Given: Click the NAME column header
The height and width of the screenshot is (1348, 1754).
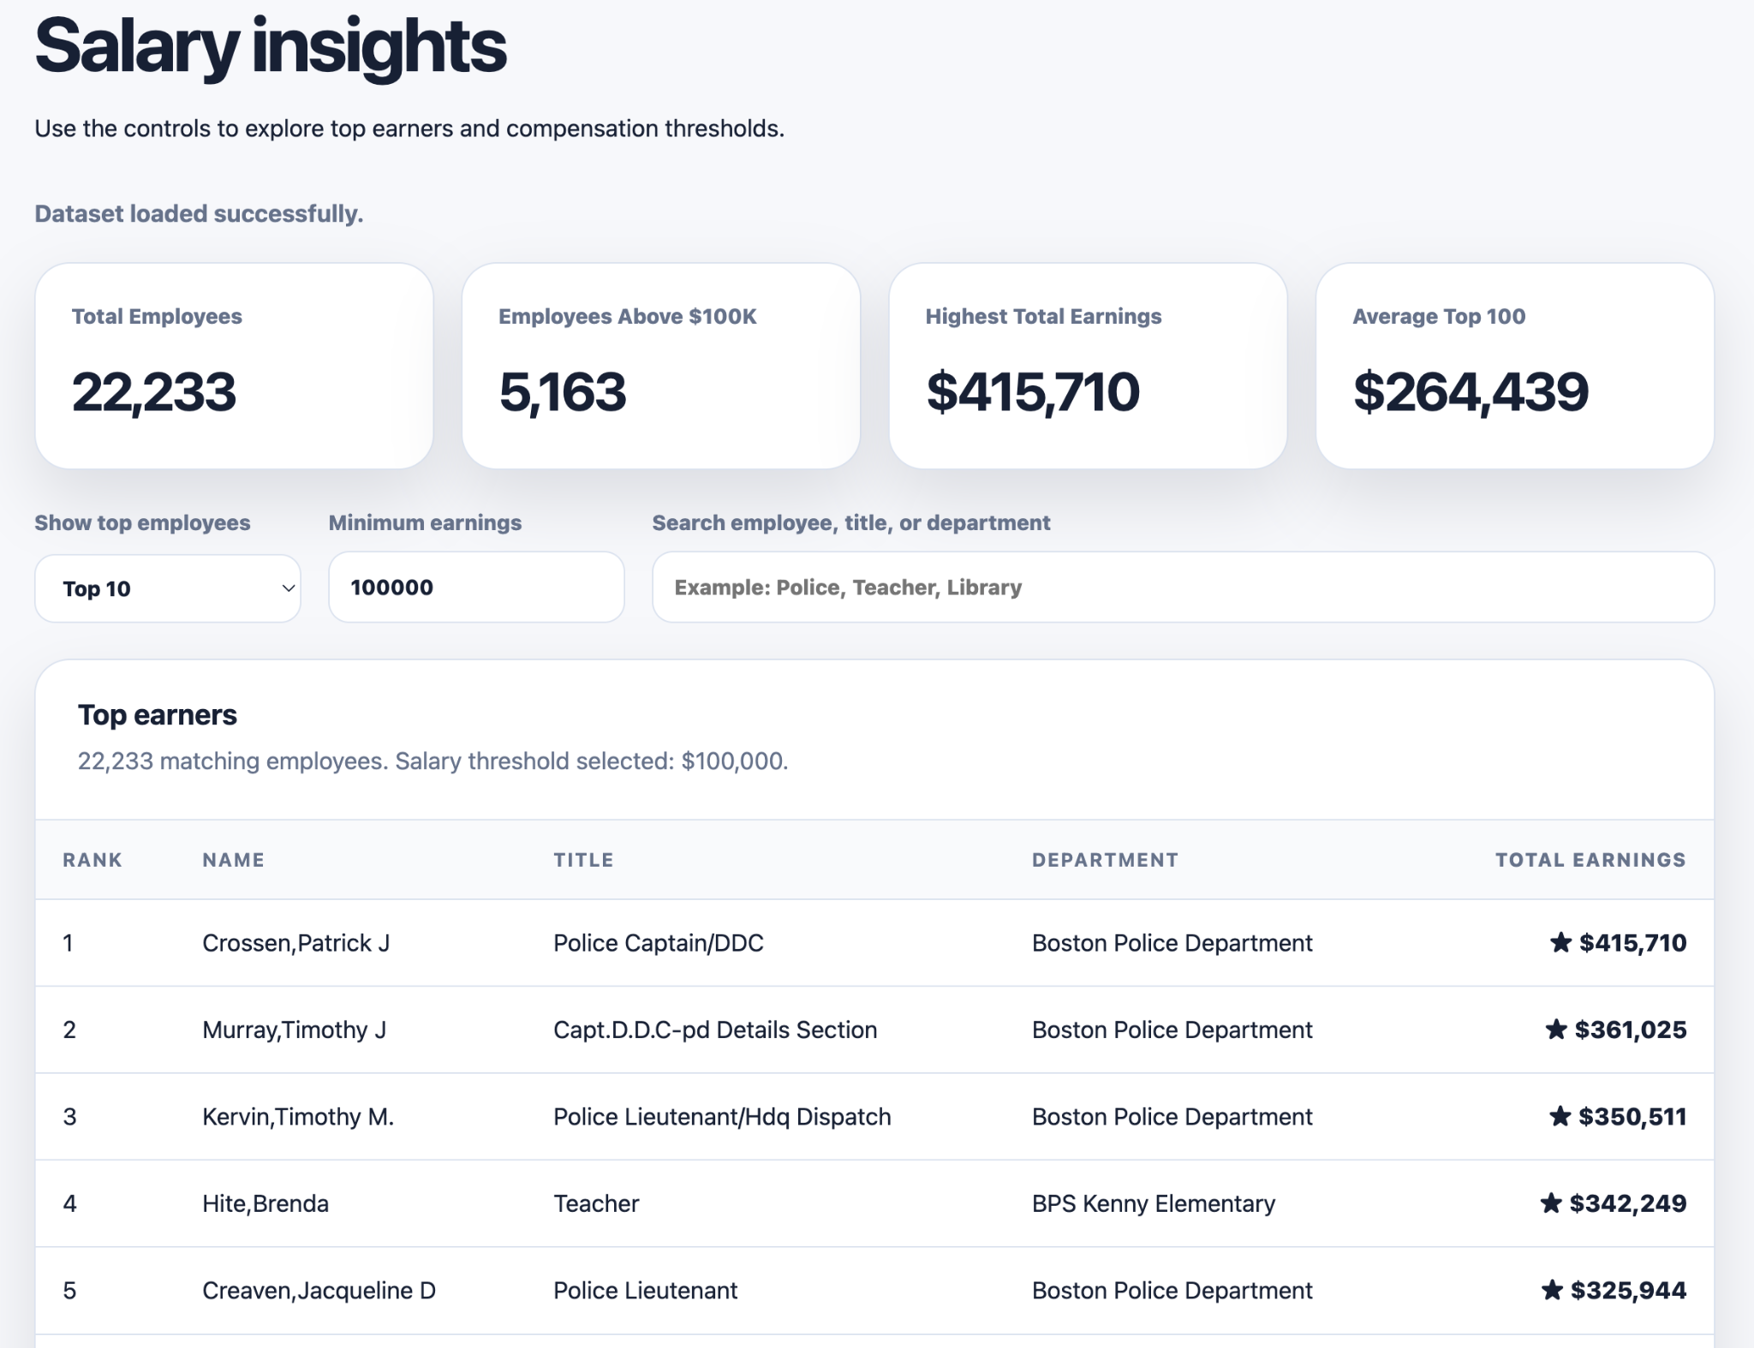Looking at the screenshot, I should pos(233,860).
